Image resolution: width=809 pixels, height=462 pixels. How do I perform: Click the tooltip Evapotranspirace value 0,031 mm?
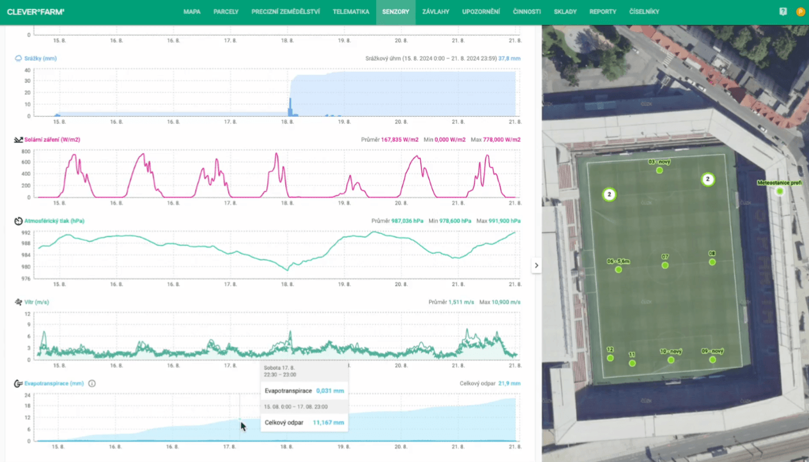(x=330, y=390)
